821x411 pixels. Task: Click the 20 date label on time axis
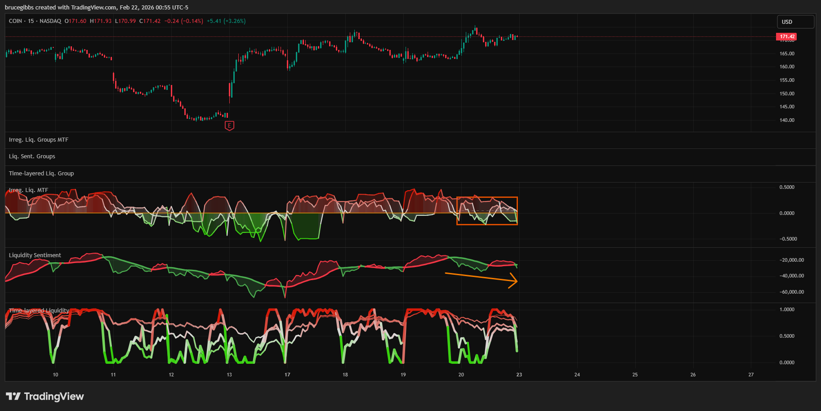point(461,375)
